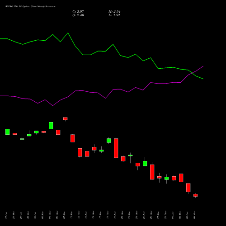Select the red candlestick above 07 Nov

pos(66,119)
